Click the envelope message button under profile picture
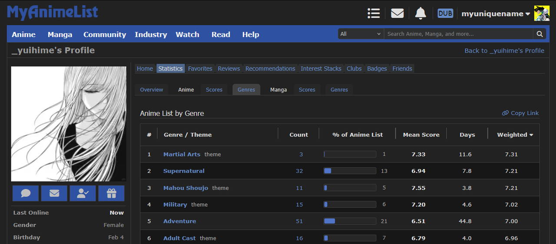 tap(54, 193)
